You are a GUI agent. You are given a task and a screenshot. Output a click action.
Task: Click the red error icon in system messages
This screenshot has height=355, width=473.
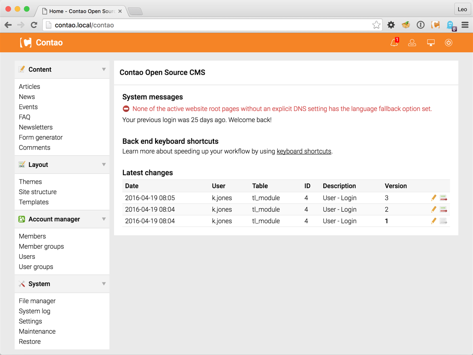126,109
